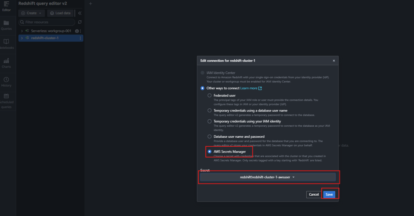Cancel the Edit connection dialog
Viewport: 414px width, 216px height.
(x=314, y=194)
